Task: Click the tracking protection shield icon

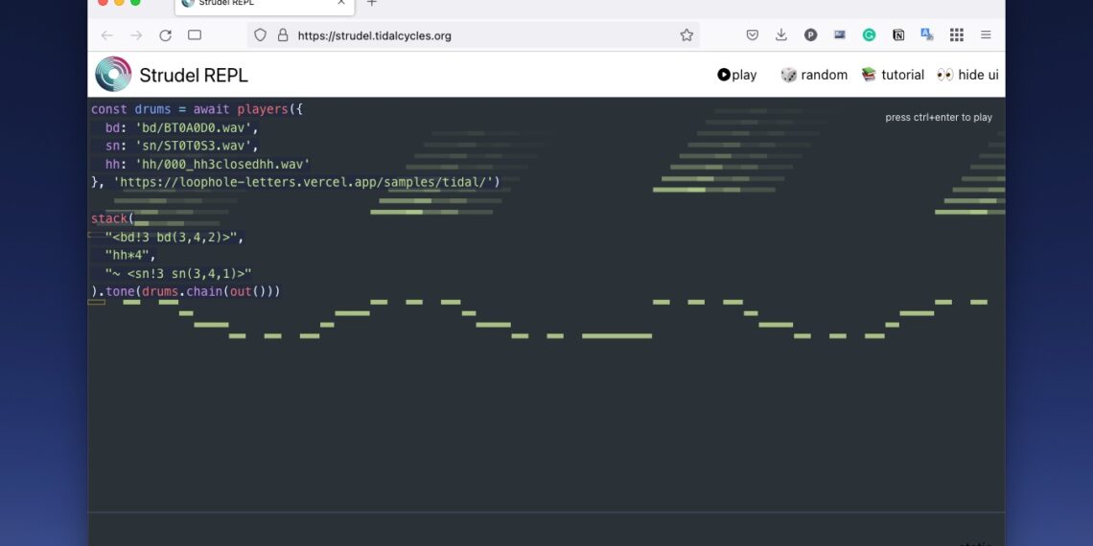Action: click(x=260, y=35)
